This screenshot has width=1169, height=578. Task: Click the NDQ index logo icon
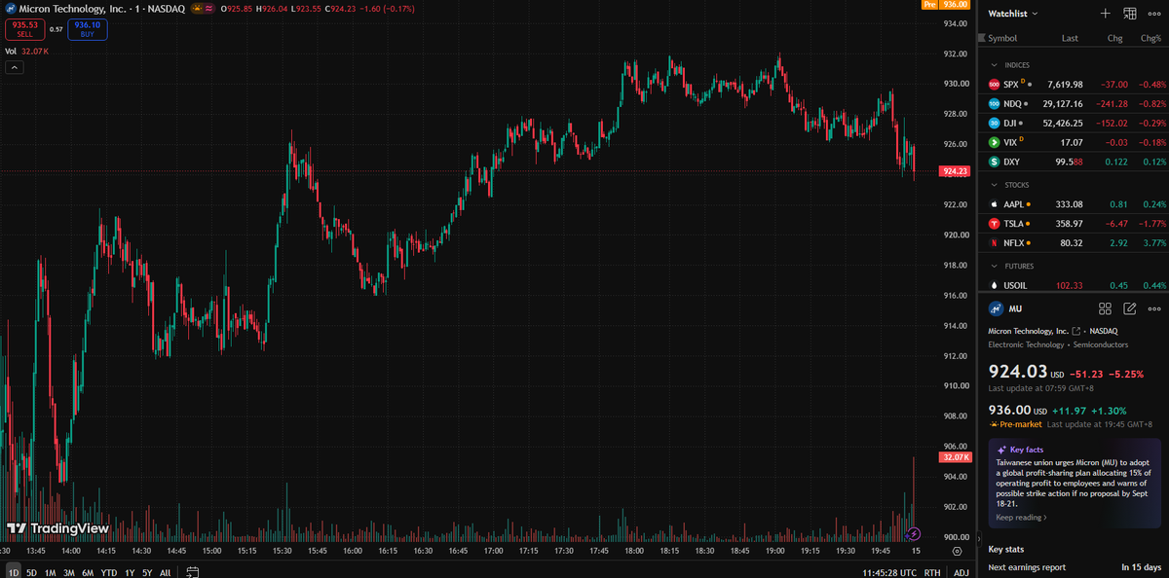point(995,103)
